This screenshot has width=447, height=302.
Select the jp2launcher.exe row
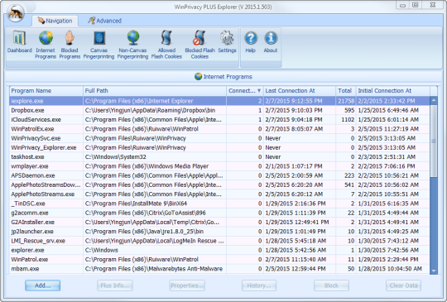(x=219, y=232)
